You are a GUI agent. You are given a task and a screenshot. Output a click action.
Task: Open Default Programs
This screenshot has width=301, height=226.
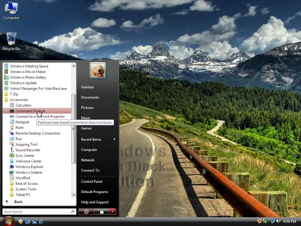(94, 192)
